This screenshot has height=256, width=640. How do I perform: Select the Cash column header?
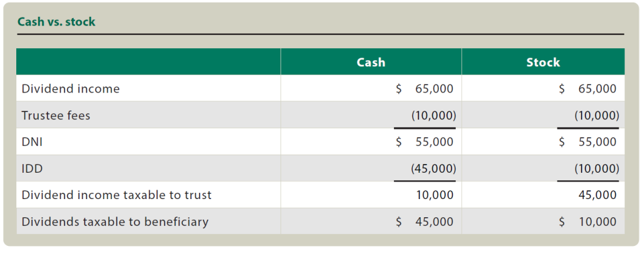click(x=371, y=62)
